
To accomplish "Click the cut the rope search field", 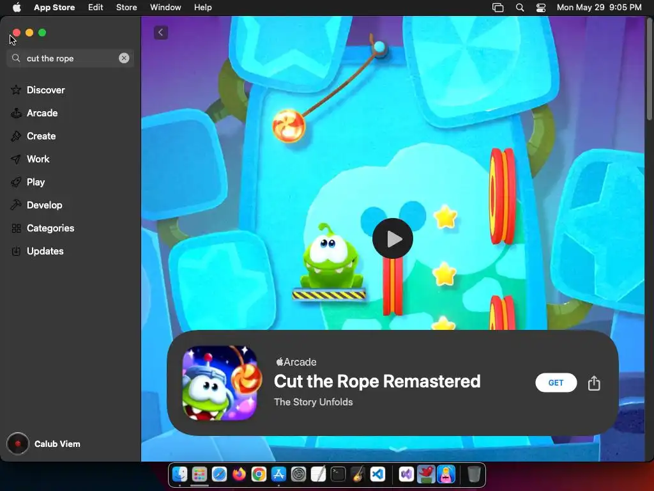I will click(x=70, y=58).
